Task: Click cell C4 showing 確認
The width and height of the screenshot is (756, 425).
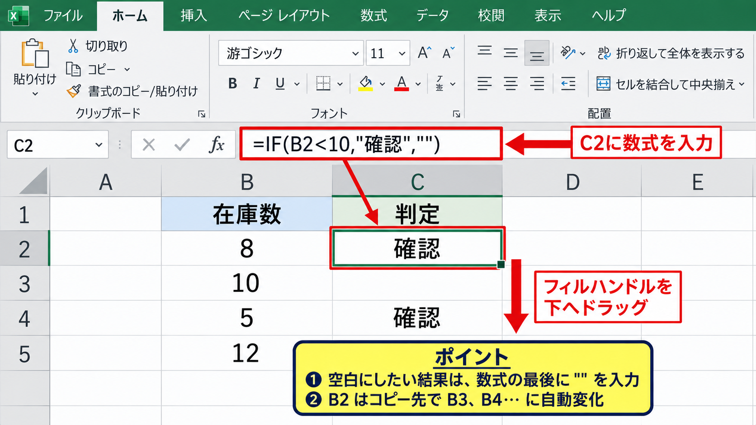Action: click(417, 318)
